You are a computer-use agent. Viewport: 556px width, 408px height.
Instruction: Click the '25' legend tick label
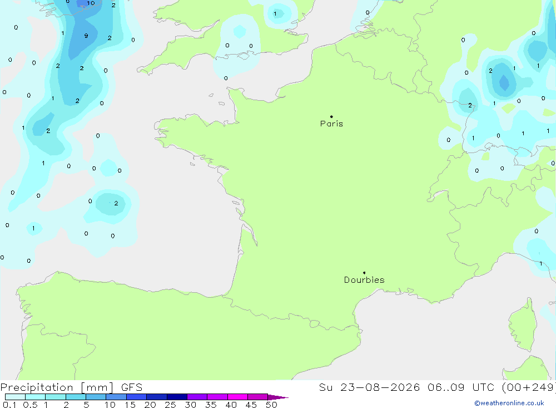pyautogui.click(x=170, y=405)
